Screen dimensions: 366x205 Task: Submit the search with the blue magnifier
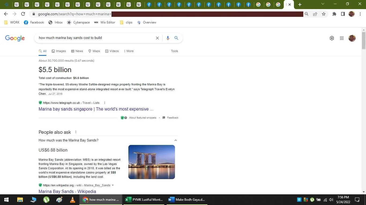click(176, 38)
